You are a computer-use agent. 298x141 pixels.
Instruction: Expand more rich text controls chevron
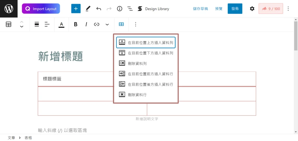coord(107,24)
